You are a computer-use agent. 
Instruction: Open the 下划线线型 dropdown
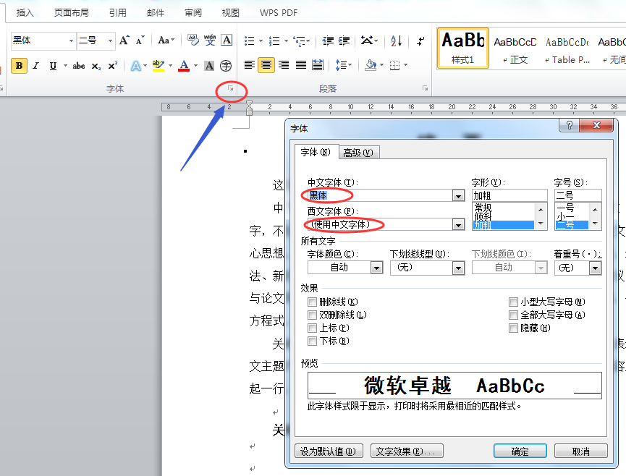(457, 268)
